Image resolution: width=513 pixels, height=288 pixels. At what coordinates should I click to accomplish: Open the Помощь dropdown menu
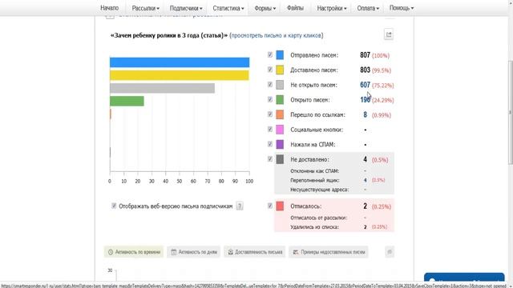click(401, 8)
